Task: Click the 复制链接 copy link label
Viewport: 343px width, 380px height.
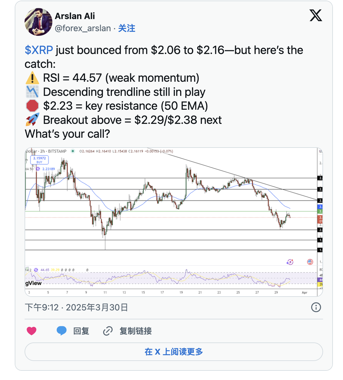Action: click(x=136, y=331)
